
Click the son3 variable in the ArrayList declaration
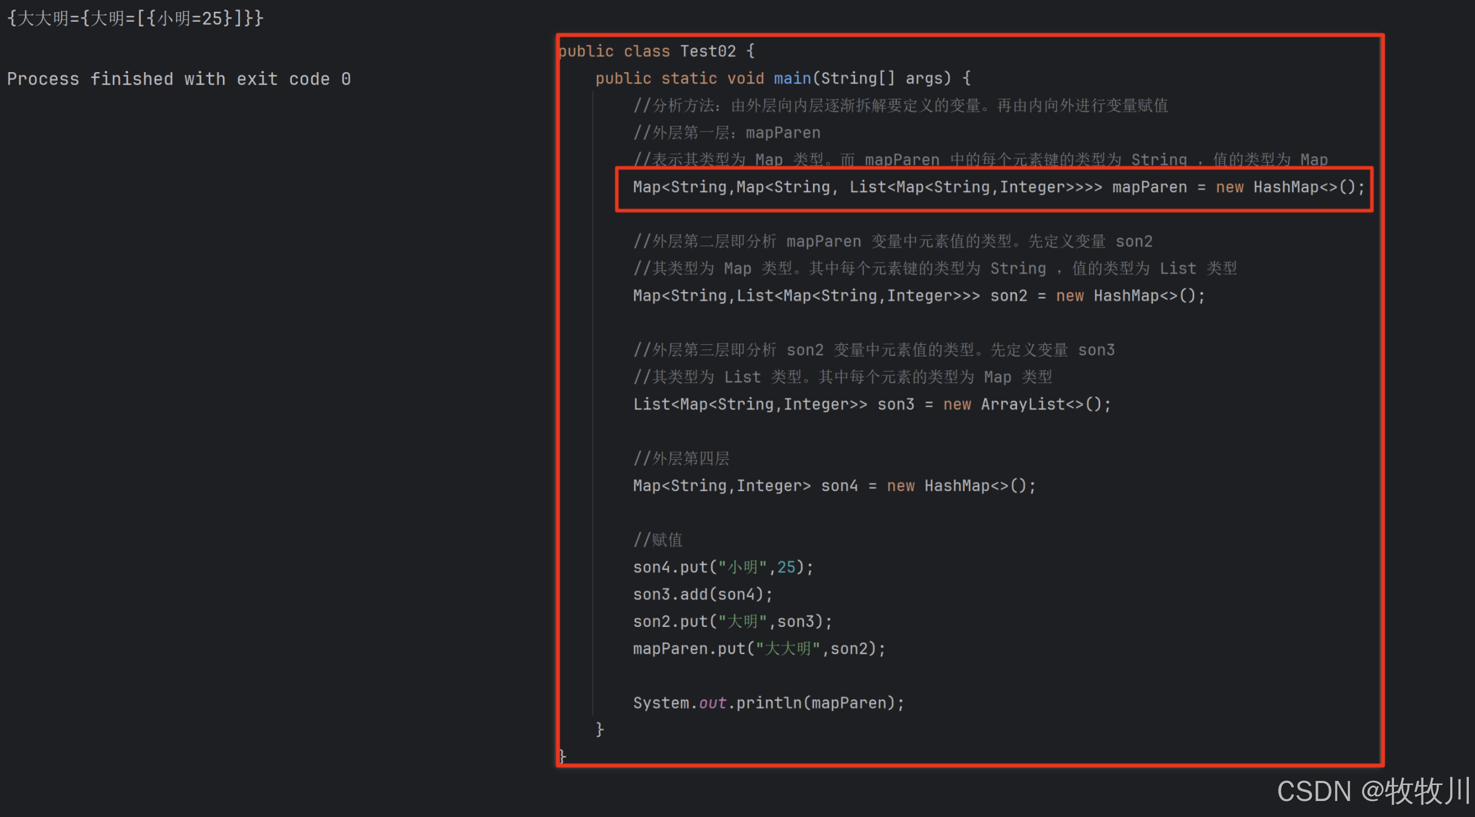pos(896,405)
